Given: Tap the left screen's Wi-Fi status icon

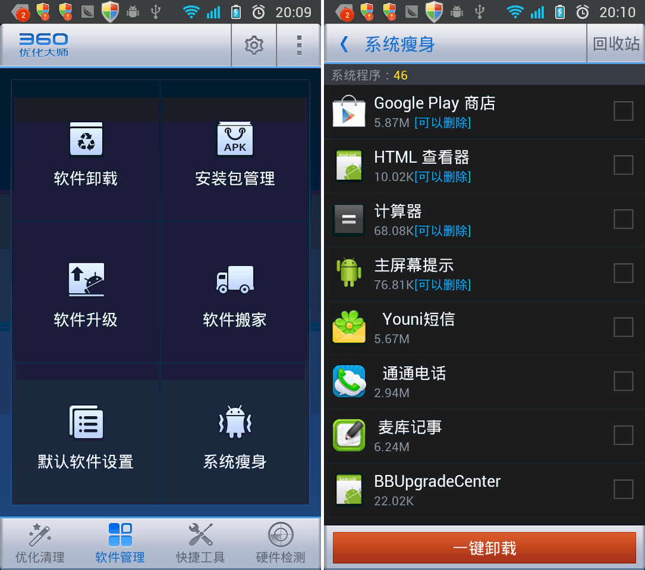Looking at the screenshot, I should (x=191, y=12).
